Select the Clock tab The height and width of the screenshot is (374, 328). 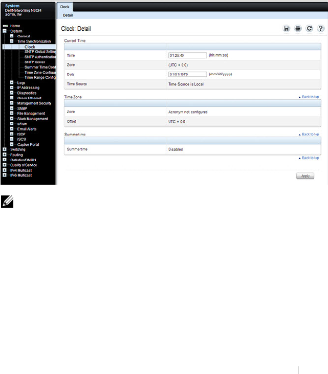[64, 7]
